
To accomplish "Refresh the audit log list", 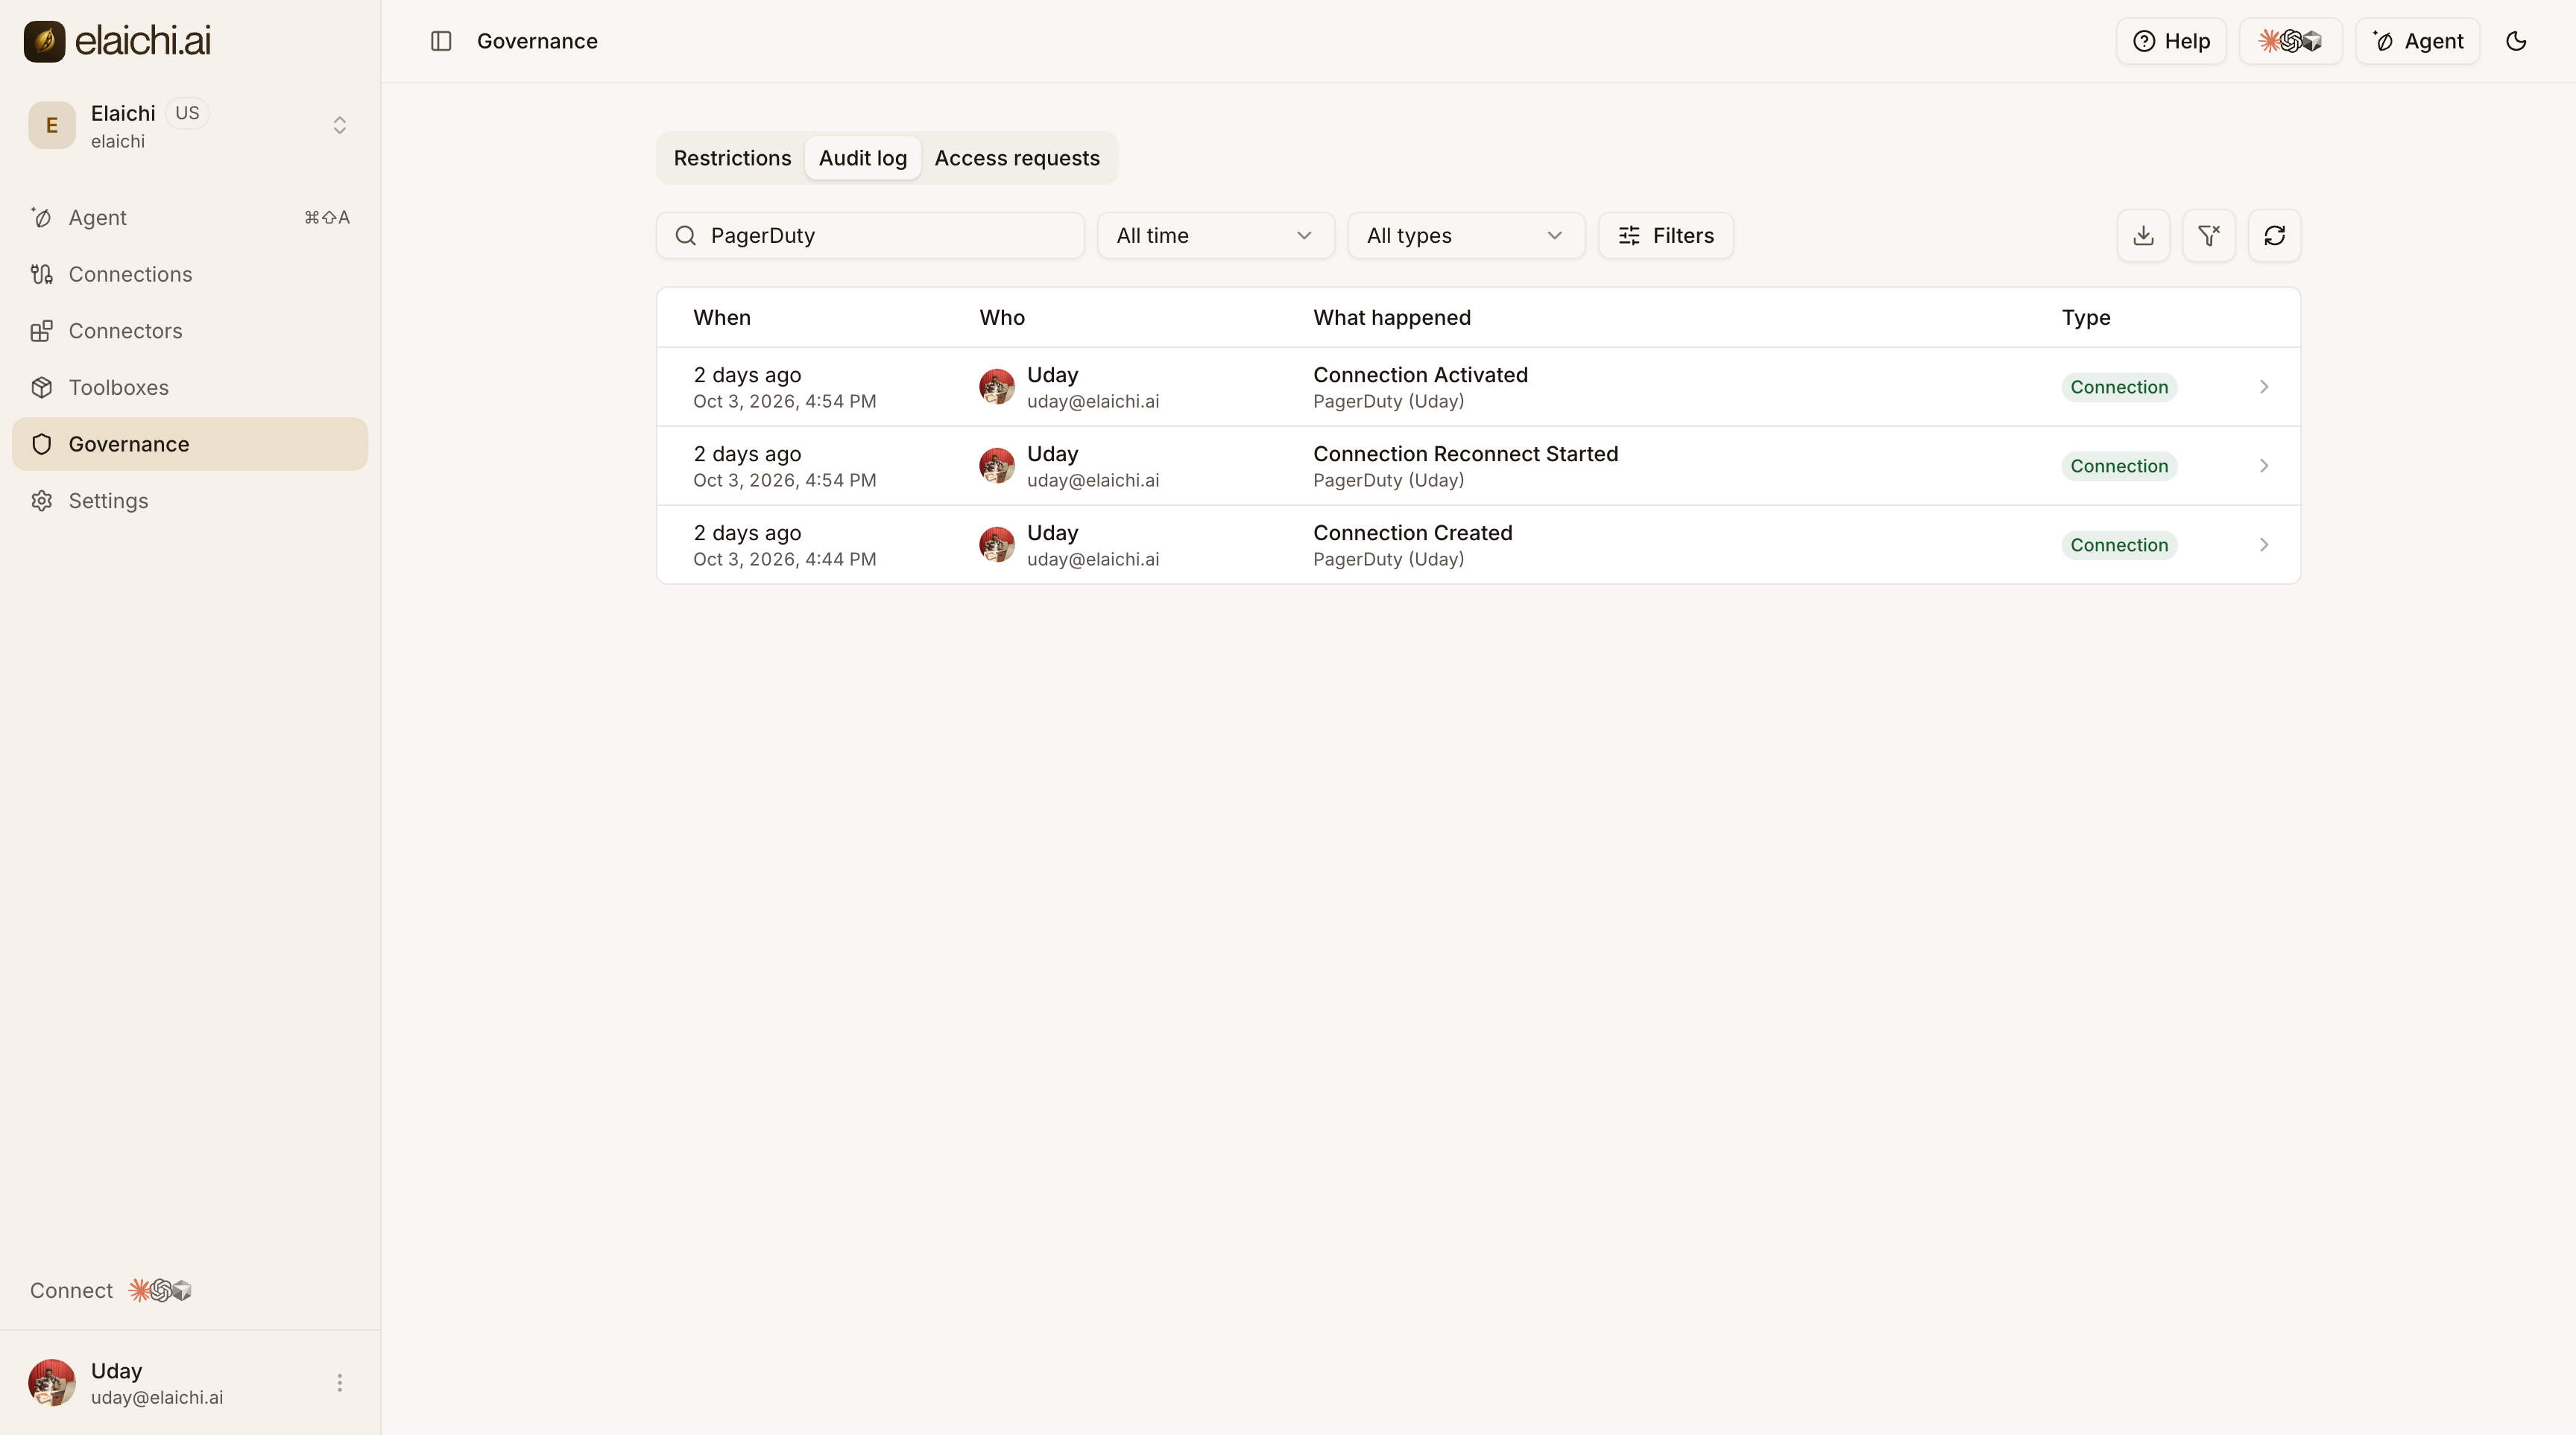I will point(2274,236).
